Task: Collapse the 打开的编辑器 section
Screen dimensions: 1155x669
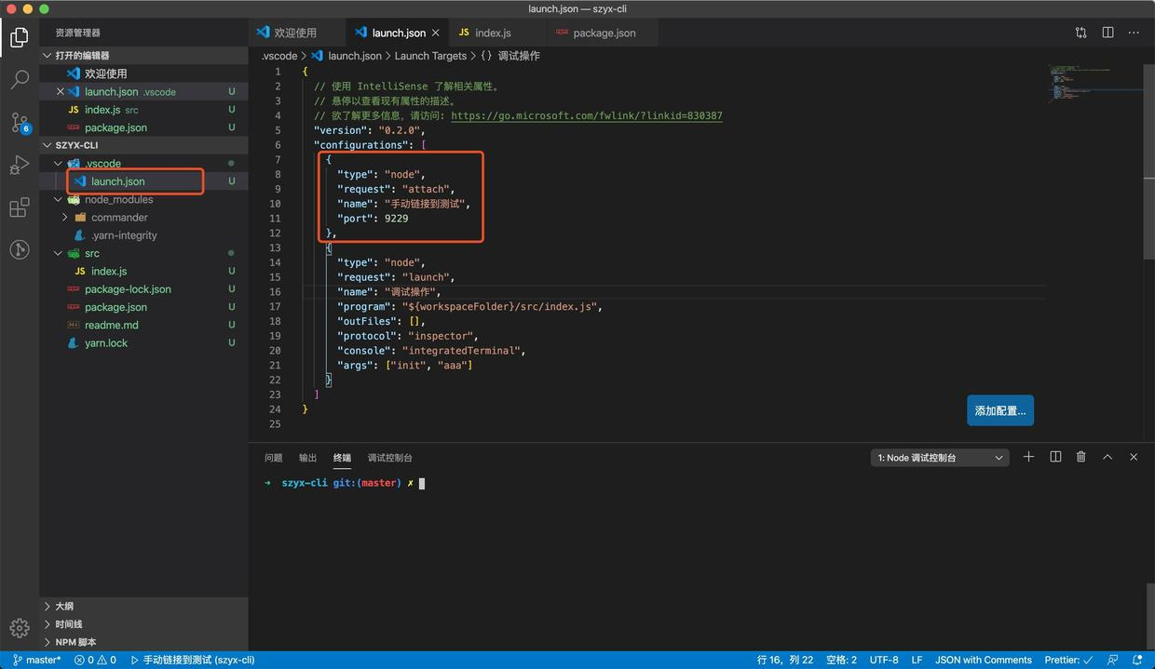Action: [x=143, y=56]
